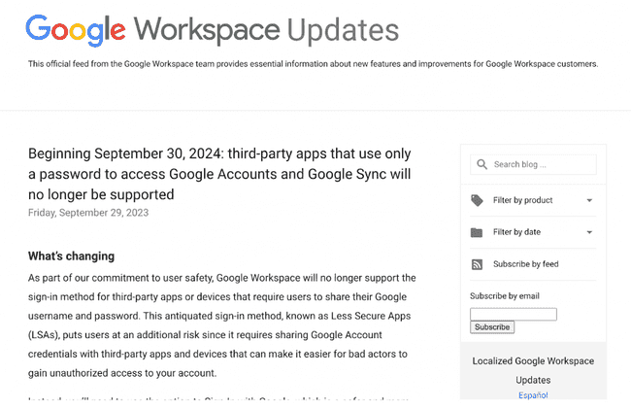Click the Subscribe button
Image resolution: width=631 pixels, height=409 pixels.
click(x=492, y=326)
